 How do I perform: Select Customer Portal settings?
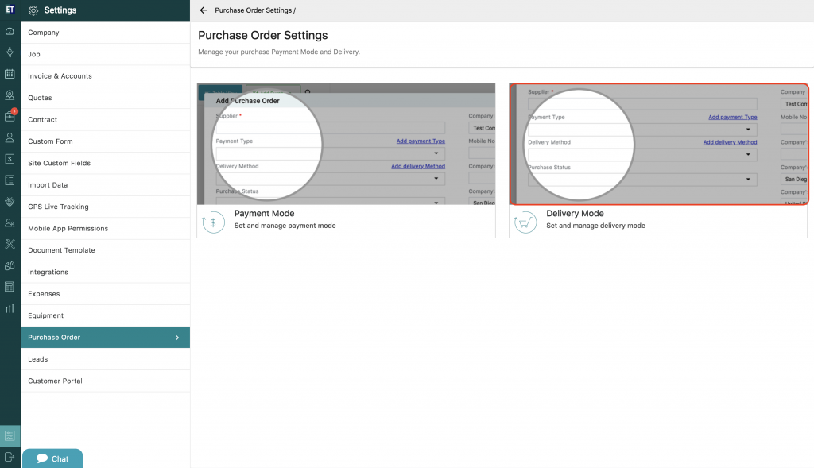pos(106,381)
